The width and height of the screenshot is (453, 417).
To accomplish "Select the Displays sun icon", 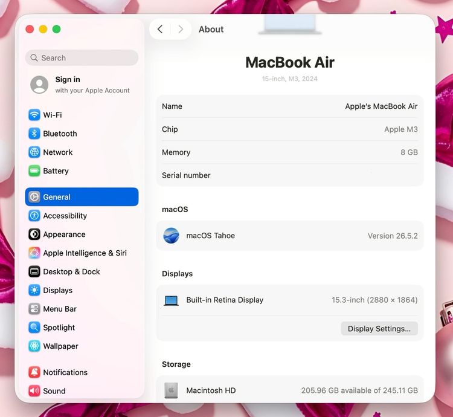I will pyautogui.click(x=34, y=290).
